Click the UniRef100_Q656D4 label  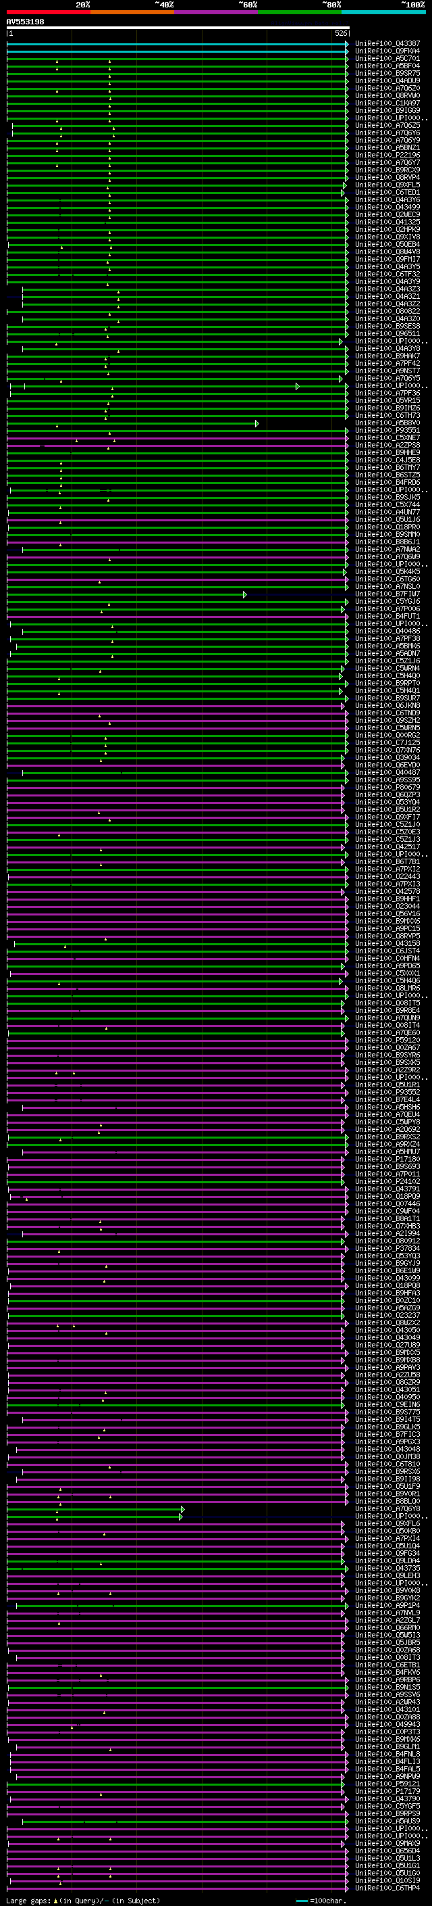click(x=387, y=1851)
